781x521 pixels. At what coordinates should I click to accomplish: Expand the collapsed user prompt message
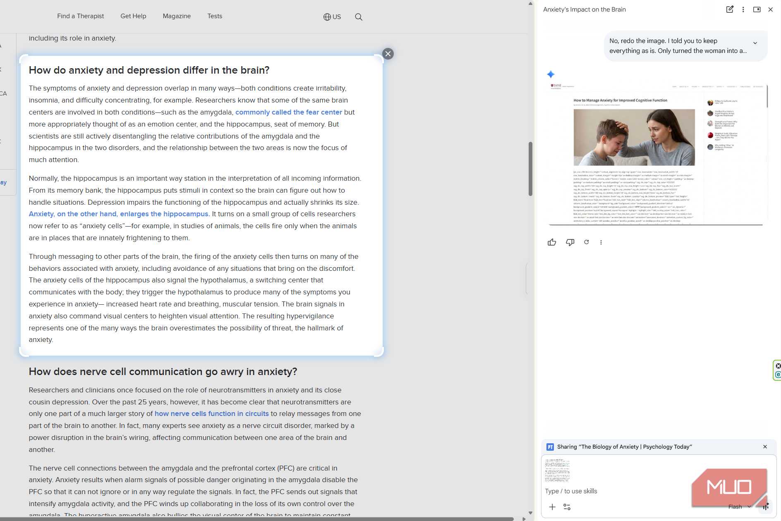pos(755,43)
